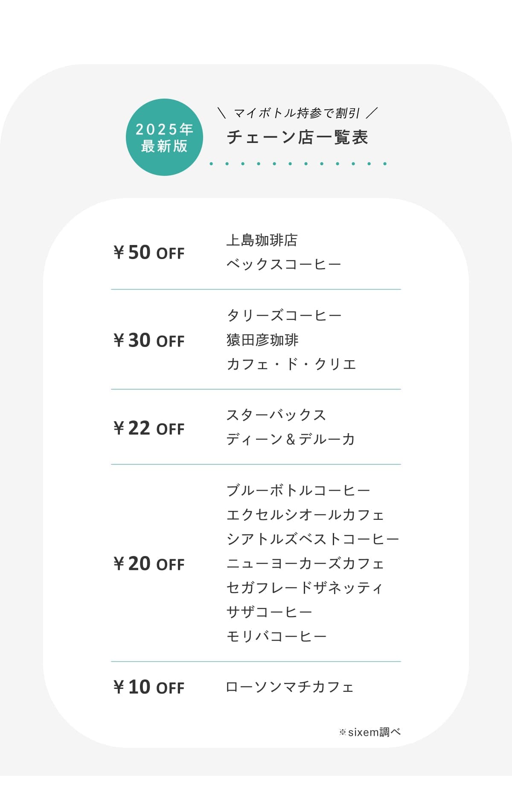The height and width of the screenshot is (793, 512).
Task: Click カフェ・ド・クリエ entry
Action: point(291,364)
